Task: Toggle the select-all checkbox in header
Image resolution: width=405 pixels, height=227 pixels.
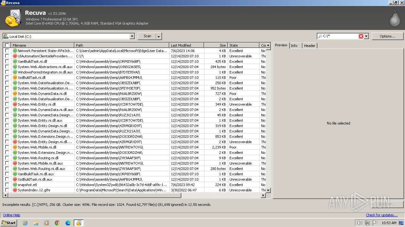Action: point(7,45)
